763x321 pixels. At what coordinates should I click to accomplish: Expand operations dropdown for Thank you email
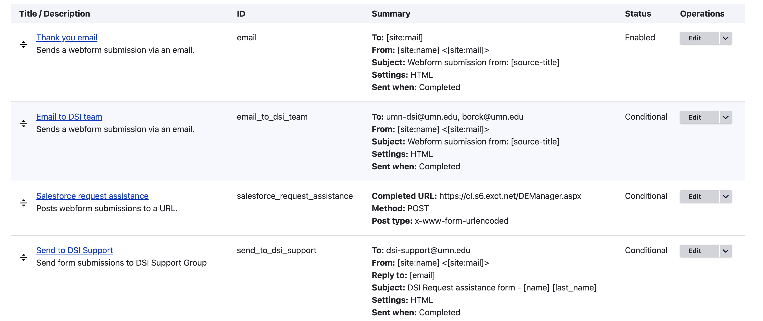point(725,38)
